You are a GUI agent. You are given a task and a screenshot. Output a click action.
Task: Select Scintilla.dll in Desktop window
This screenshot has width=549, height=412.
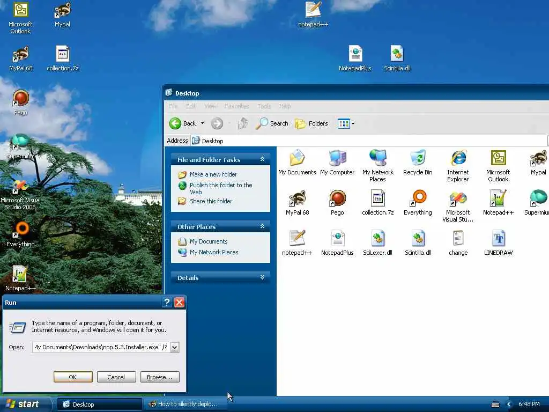tap(418, 243)
